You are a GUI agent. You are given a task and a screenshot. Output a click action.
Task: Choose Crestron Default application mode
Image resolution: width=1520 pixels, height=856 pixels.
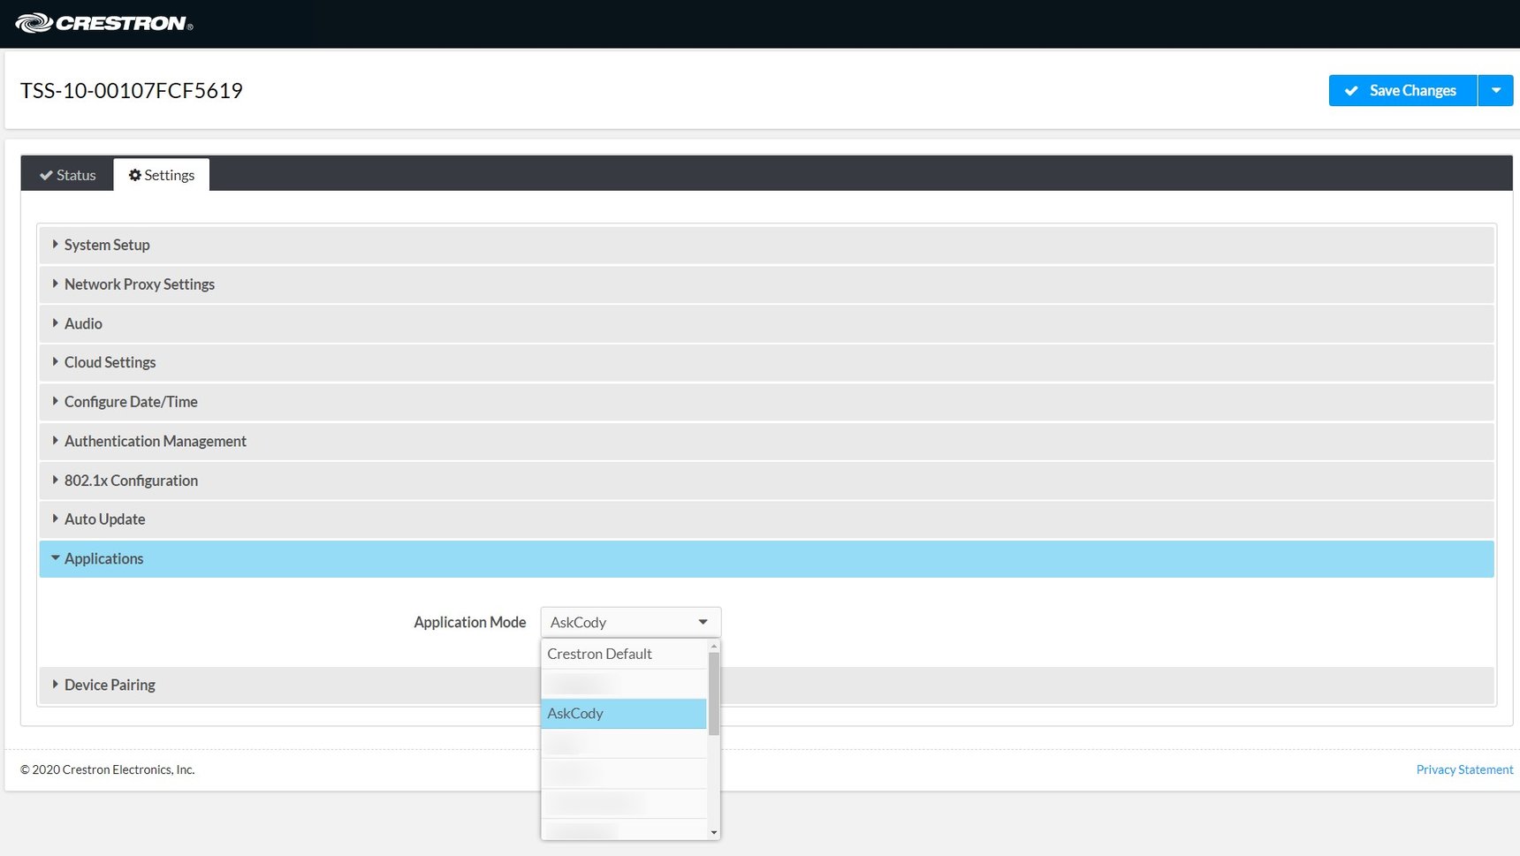point(599,654)
